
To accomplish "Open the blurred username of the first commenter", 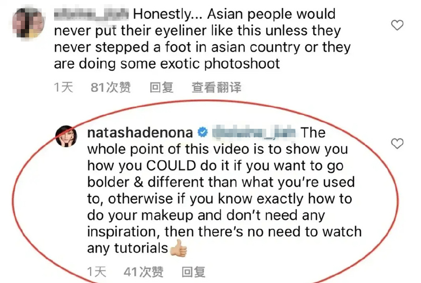I will (91, 14).
